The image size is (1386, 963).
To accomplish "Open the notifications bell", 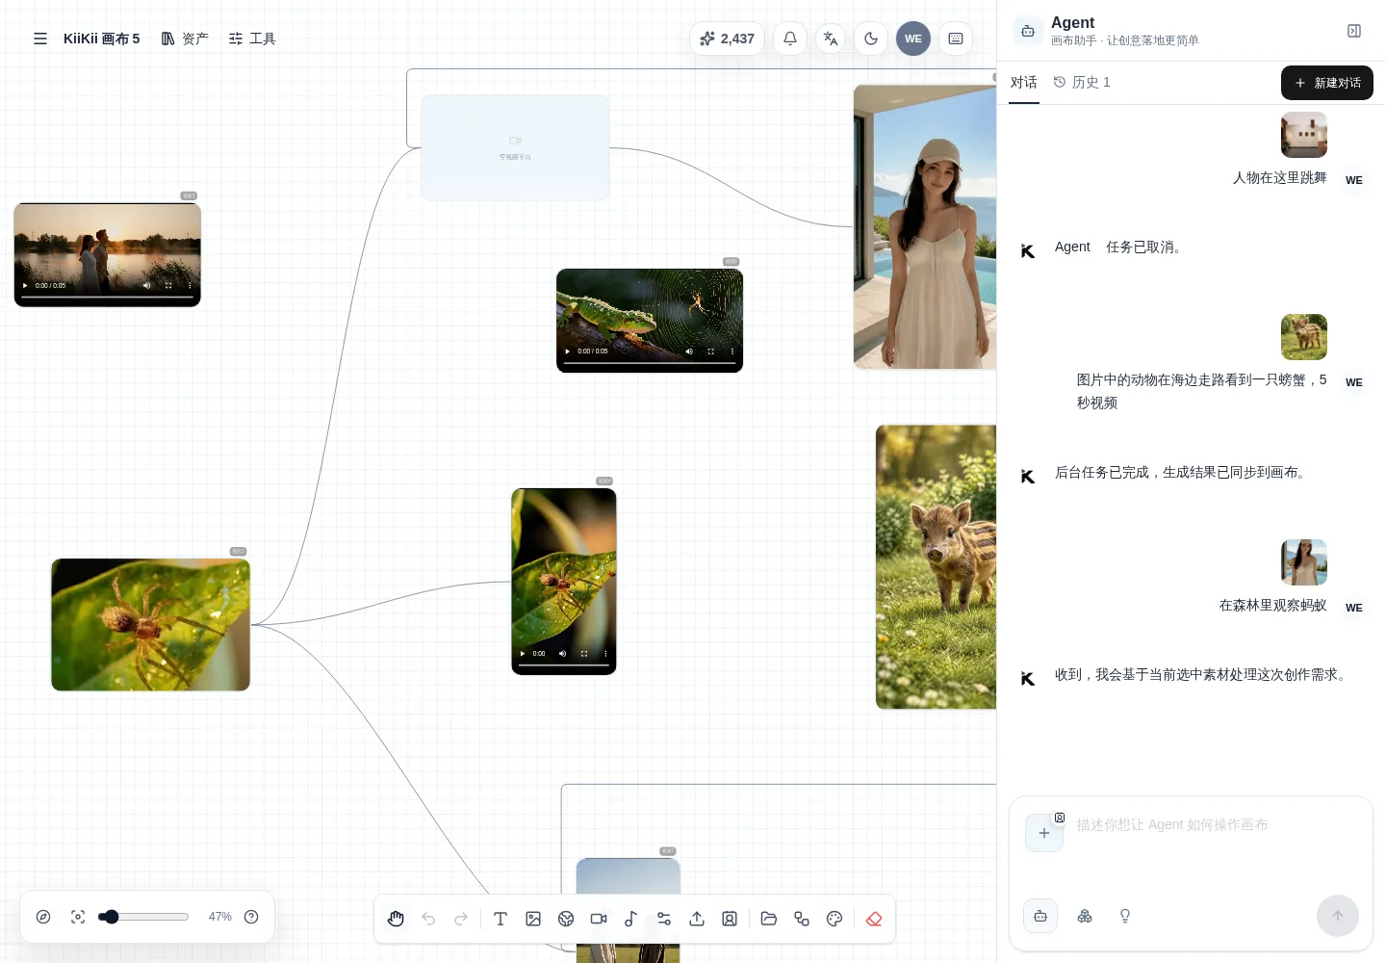I will click(790, 39).
